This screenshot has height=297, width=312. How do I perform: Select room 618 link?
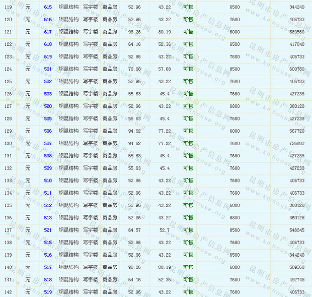(48, 44)
